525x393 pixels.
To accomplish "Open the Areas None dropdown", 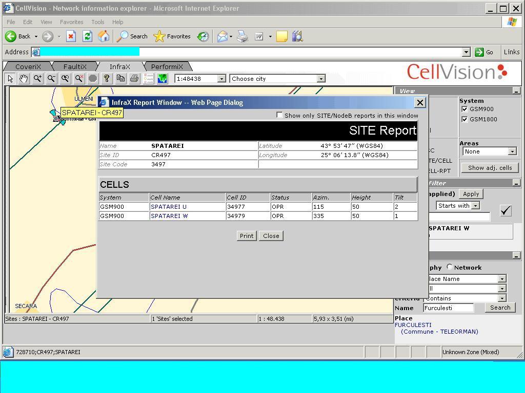I will coord(512,151).
